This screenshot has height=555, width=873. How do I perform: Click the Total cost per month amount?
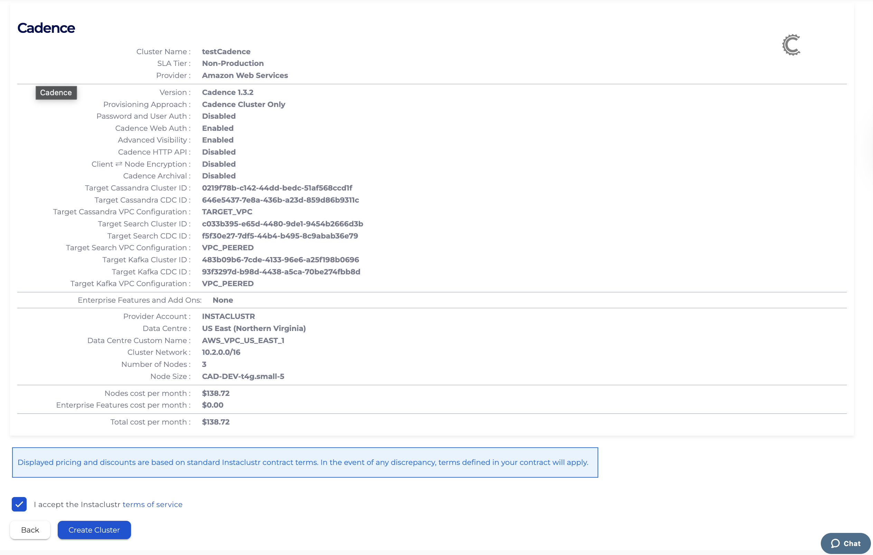pyautogui.click(x=215, y=422)
